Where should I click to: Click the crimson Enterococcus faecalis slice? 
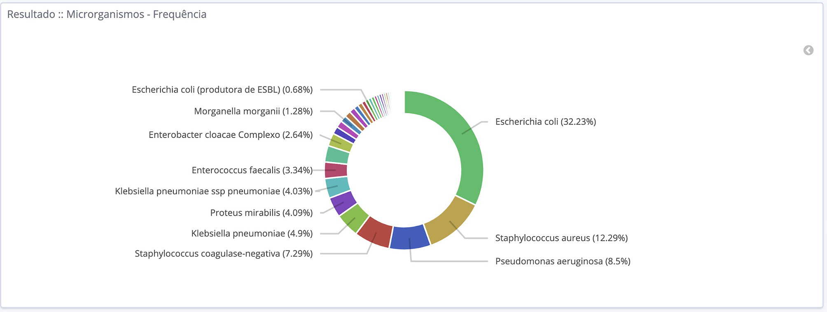pyautogui.click(x=336, y=170)
